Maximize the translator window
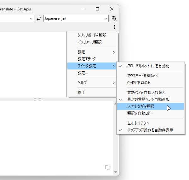This screenshot has height=180, width=189. point(97,9)
